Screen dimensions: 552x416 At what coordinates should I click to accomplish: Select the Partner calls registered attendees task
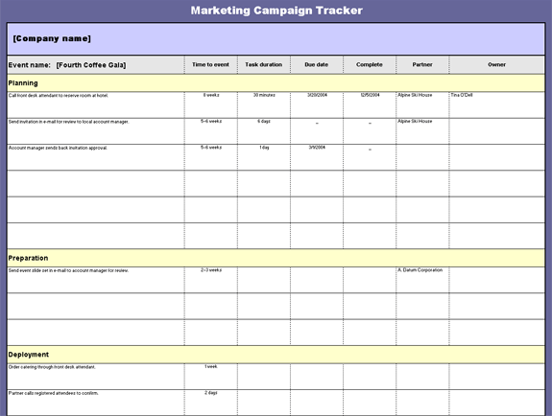96,403
